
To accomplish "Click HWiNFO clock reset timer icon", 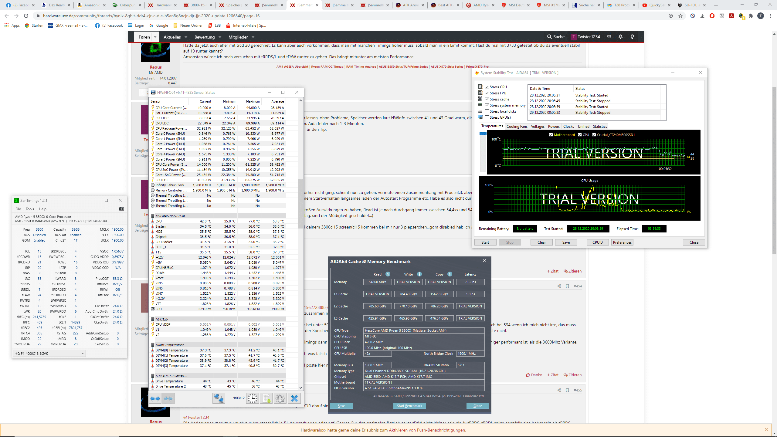I will [x=252, y=398].
